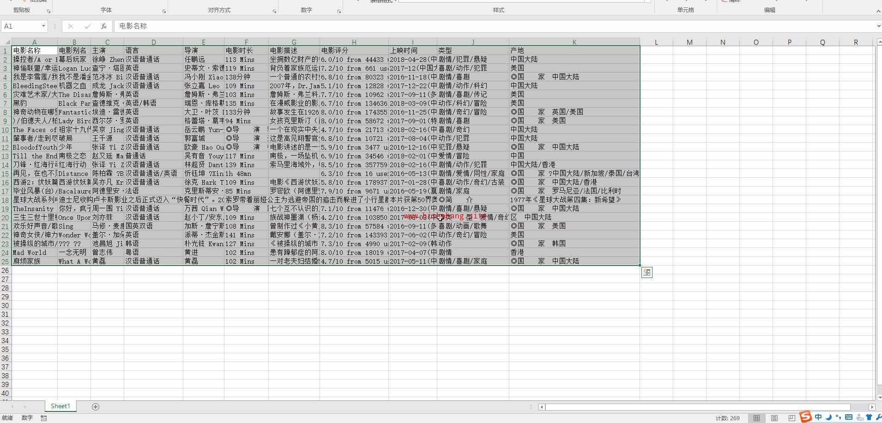Open the Sogou soft keyboard icon
Screen dimensions: 882x423
coord(849,417)
